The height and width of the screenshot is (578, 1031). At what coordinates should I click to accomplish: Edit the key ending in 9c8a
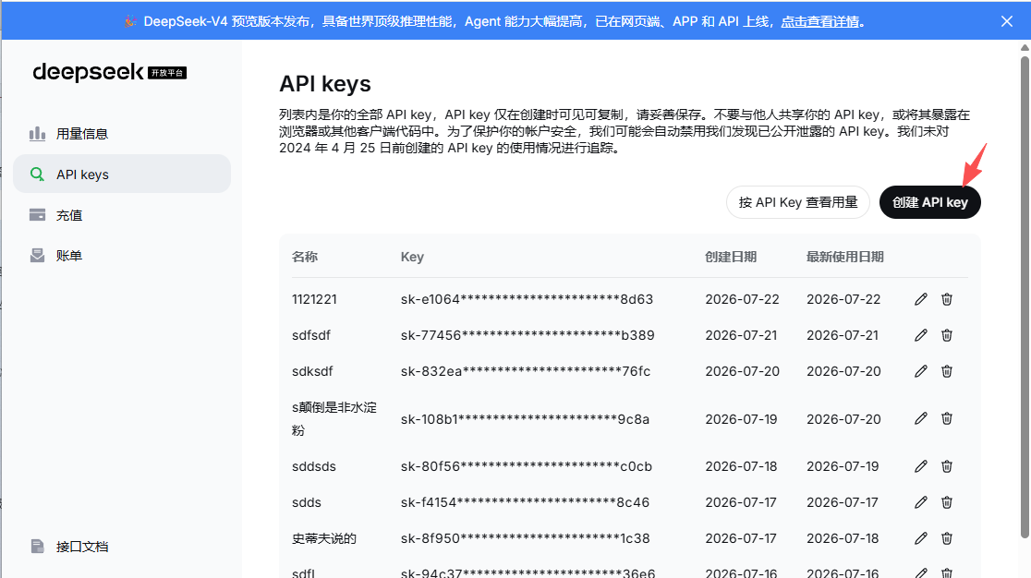point(920,419)
